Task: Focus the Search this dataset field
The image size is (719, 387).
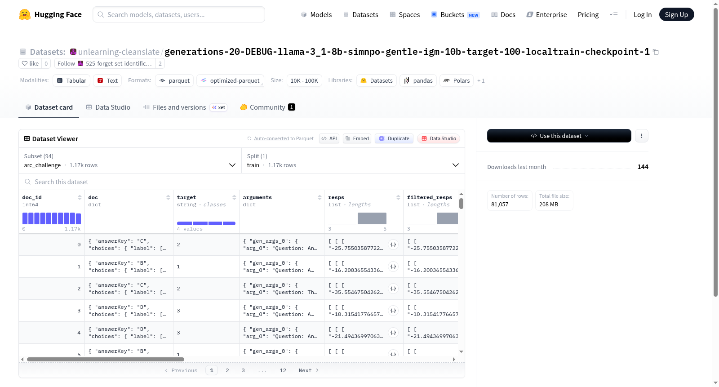Action: 242,182
